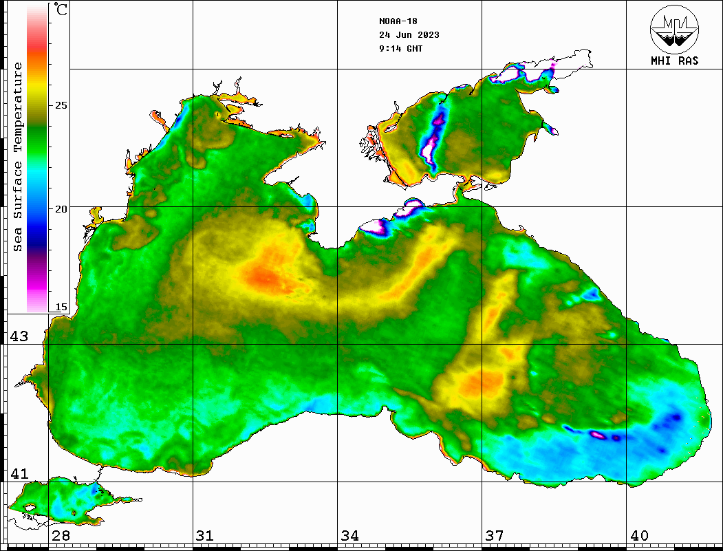Click the time text 9:14 GMT
Screen dimensions: 723x551
pos(400,49)
